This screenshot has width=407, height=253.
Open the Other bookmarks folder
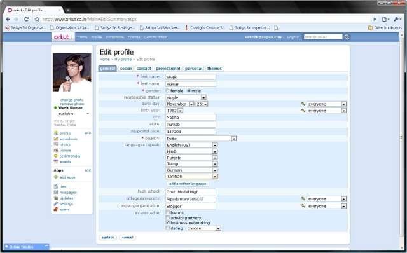385,27
